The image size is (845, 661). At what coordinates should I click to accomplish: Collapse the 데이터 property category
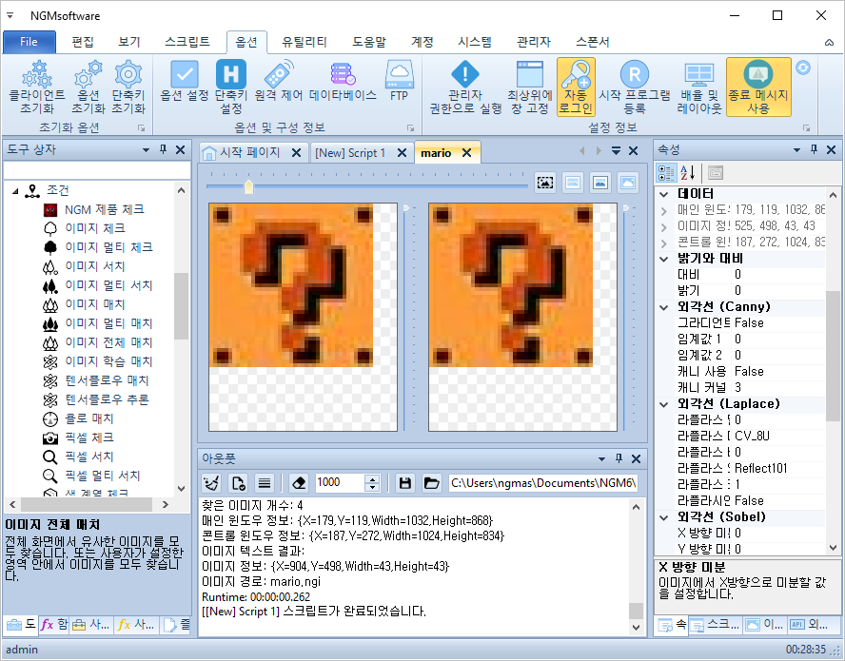pos(664,194)
